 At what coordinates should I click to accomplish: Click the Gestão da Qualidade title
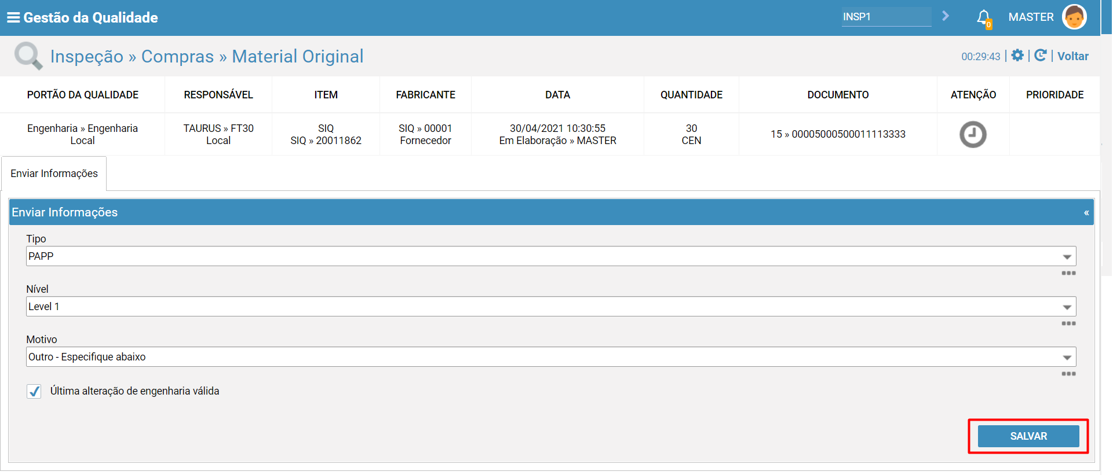(90, 17)
